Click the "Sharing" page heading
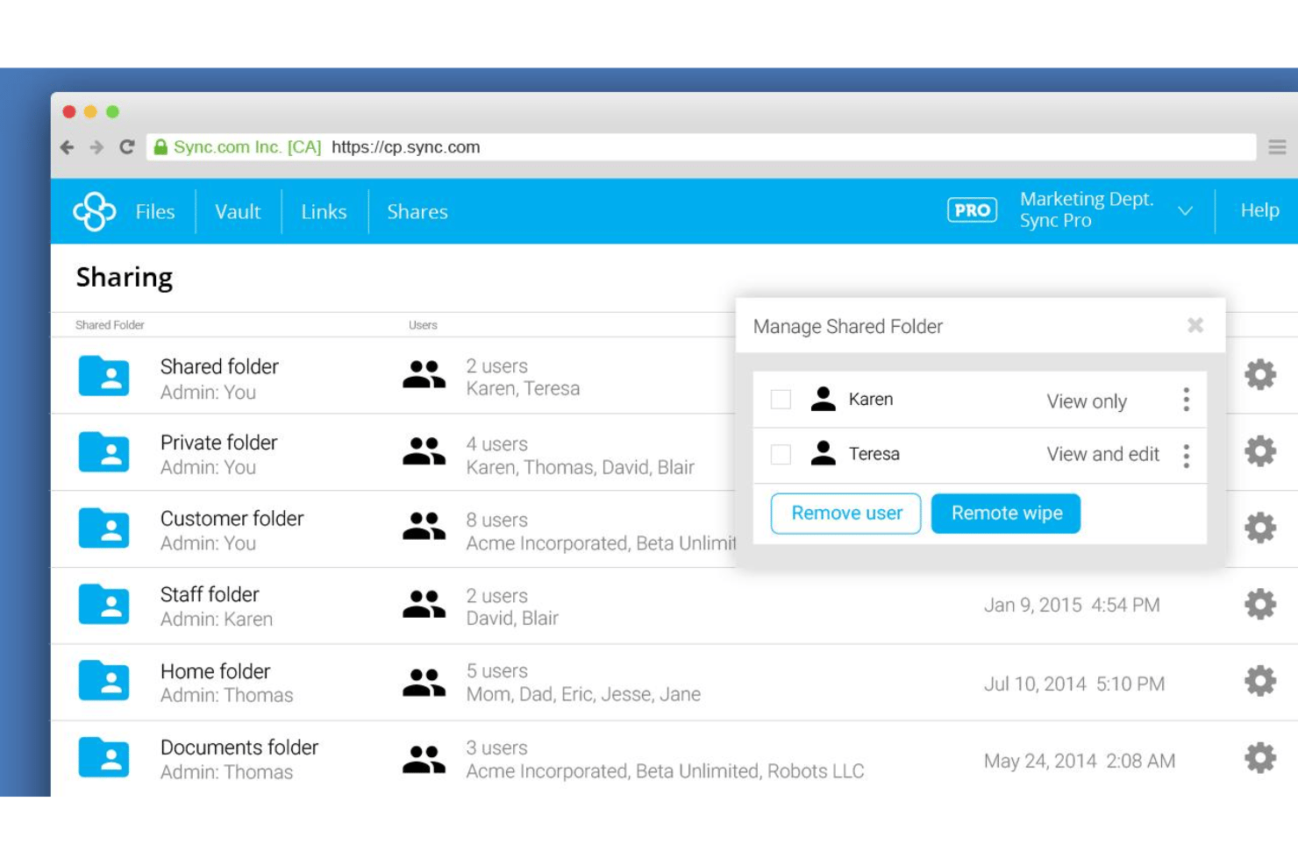 coord(125,278)
